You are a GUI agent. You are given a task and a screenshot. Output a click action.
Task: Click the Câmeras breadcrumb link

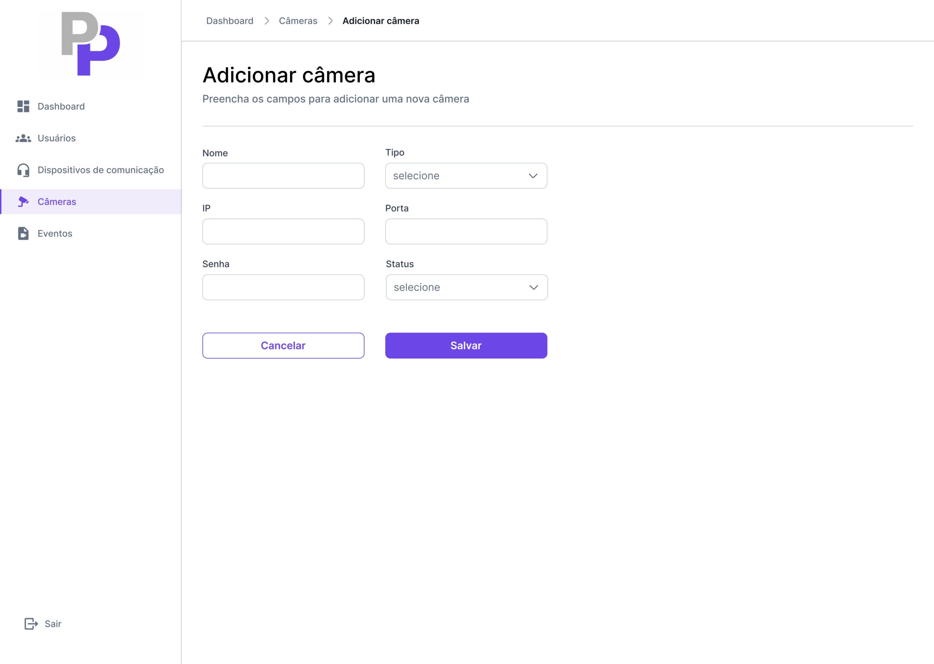pos(298,21)
